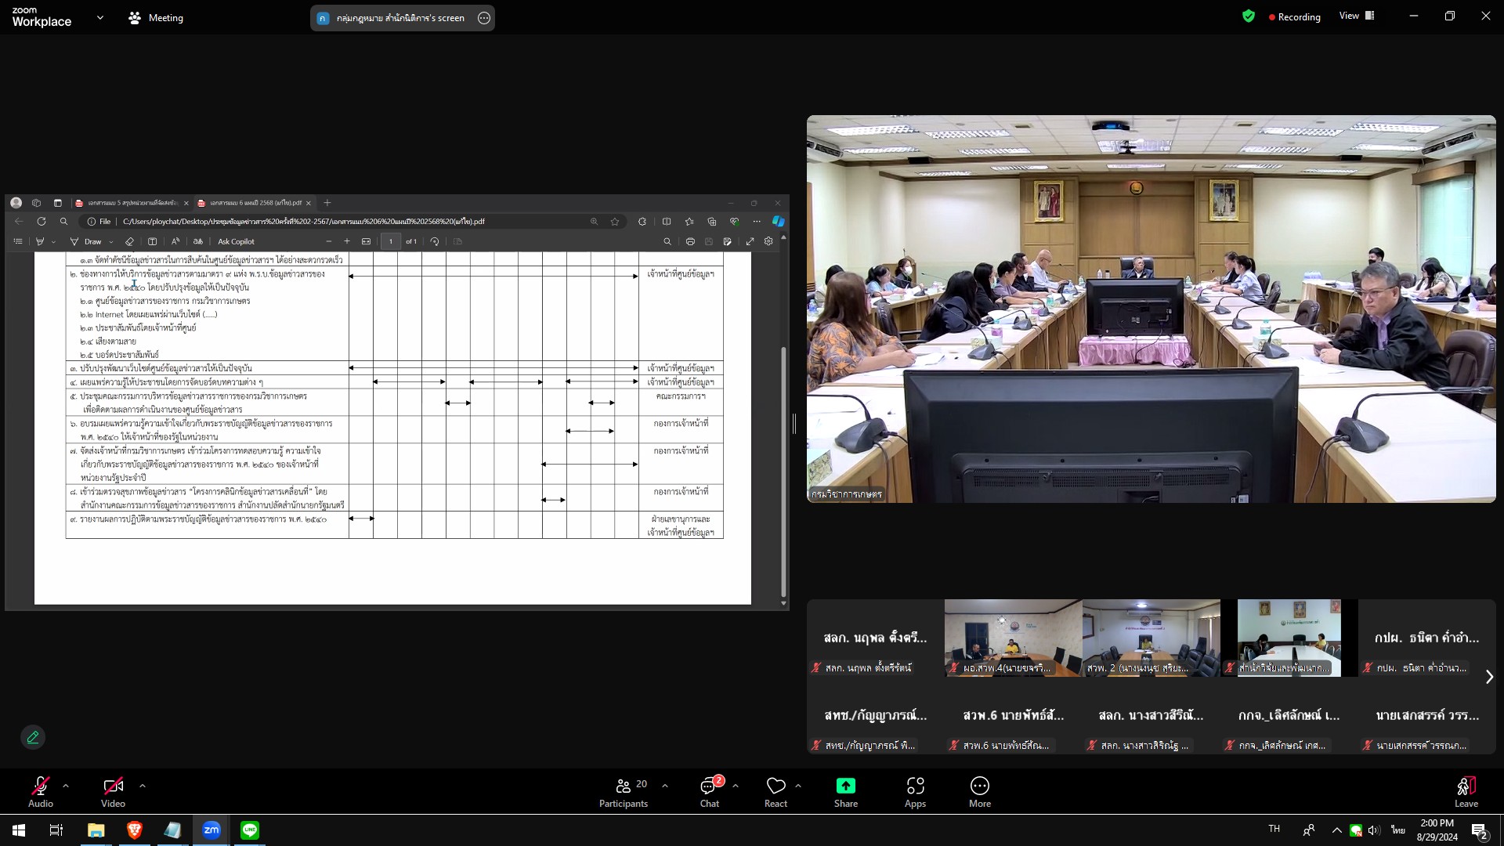Viewport: 1504px width, 846px height.
Task: Open LINE app from taskbar
Action: click(x=250, y=830)
